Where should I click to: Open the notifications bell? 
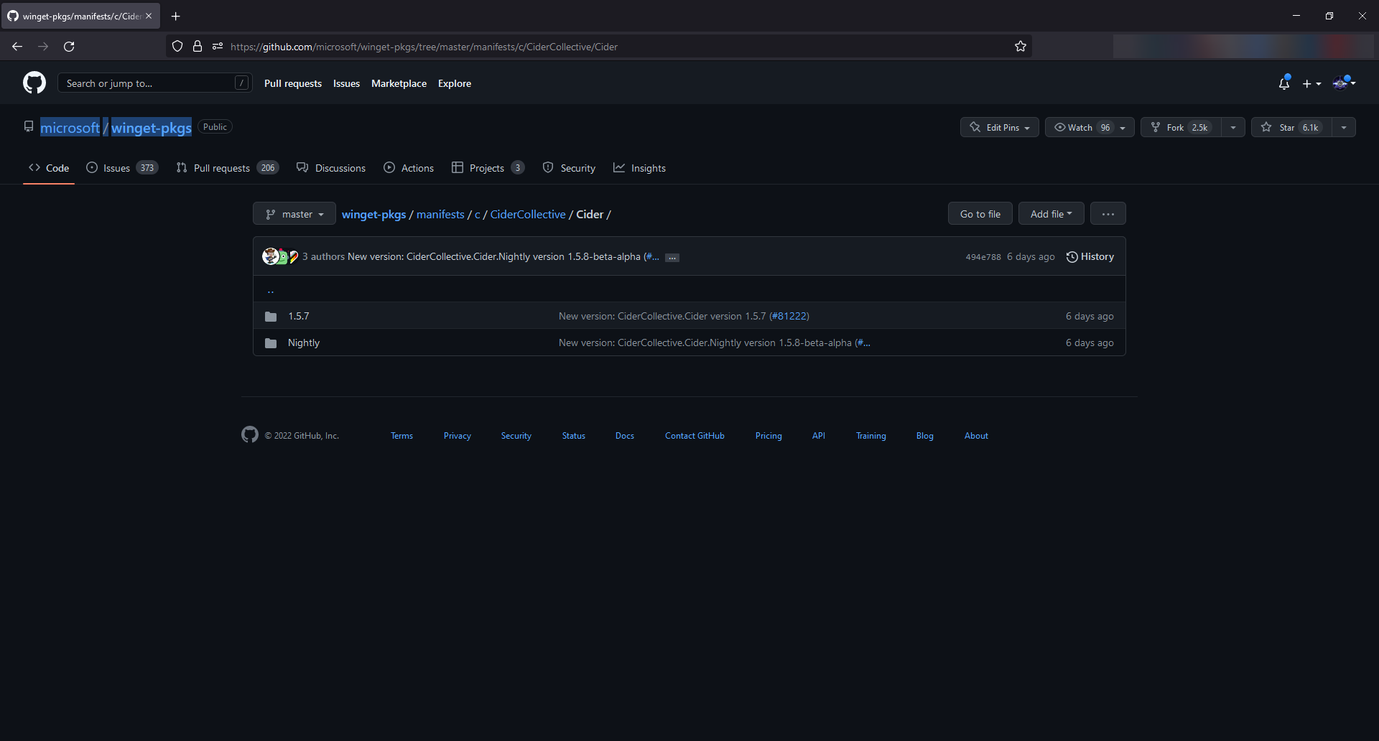(x=1283, y=83)
